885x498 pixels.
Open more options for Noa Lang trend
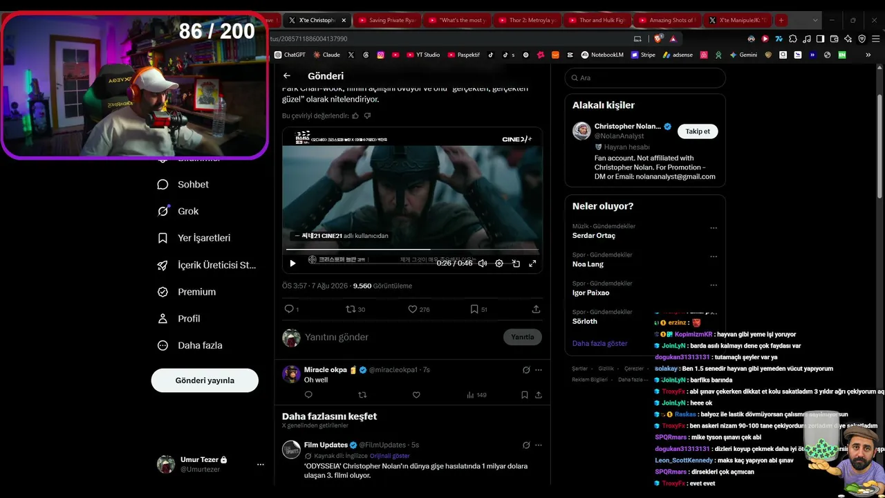pyautogui.click(x=714, y=257)
